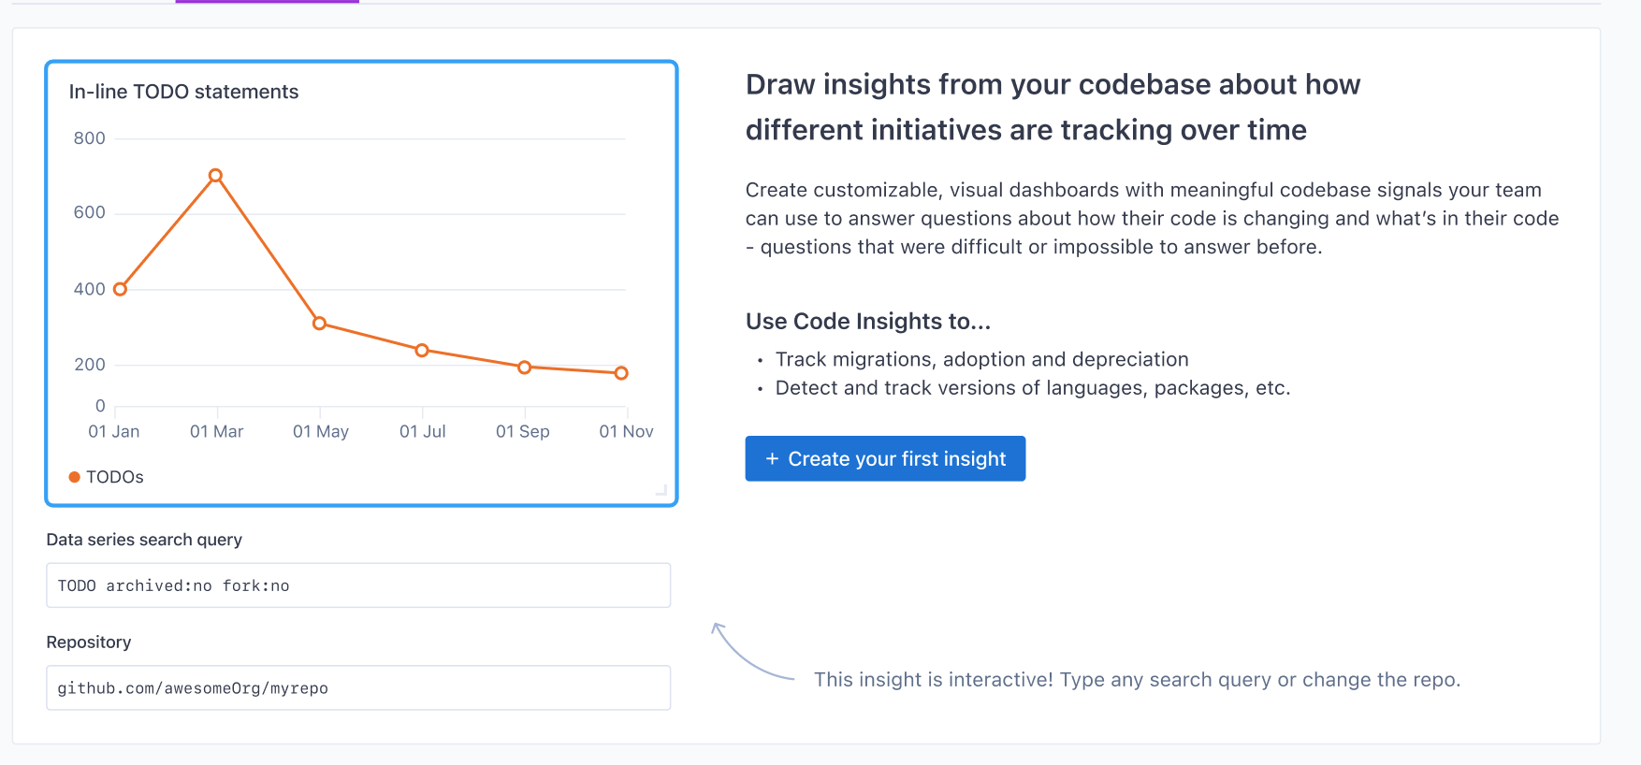Click the curved arrow pointing to the inputs
The image size is (1641, 765).
tap(751, 651)
